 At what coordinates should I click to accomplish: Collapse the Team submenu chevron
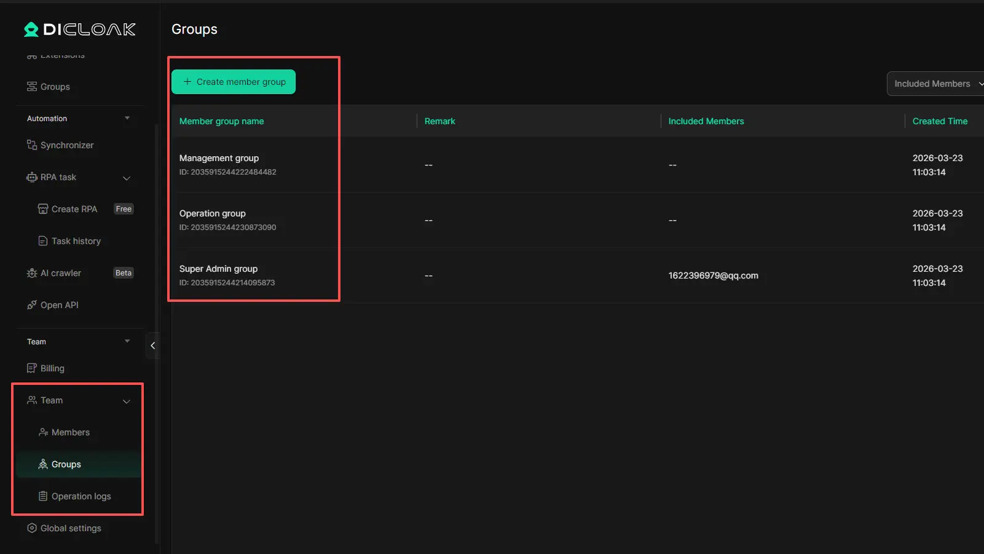point(127,401)
